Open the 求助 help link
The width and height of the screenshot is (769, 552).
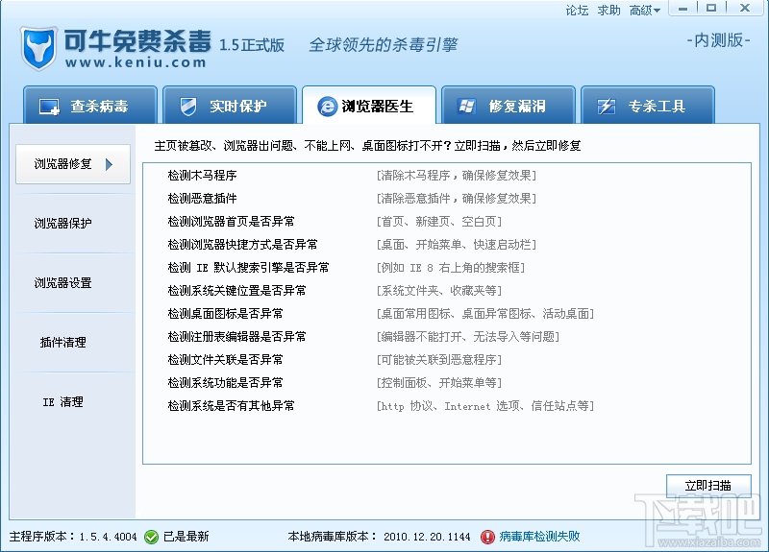(x=608, y=11)
